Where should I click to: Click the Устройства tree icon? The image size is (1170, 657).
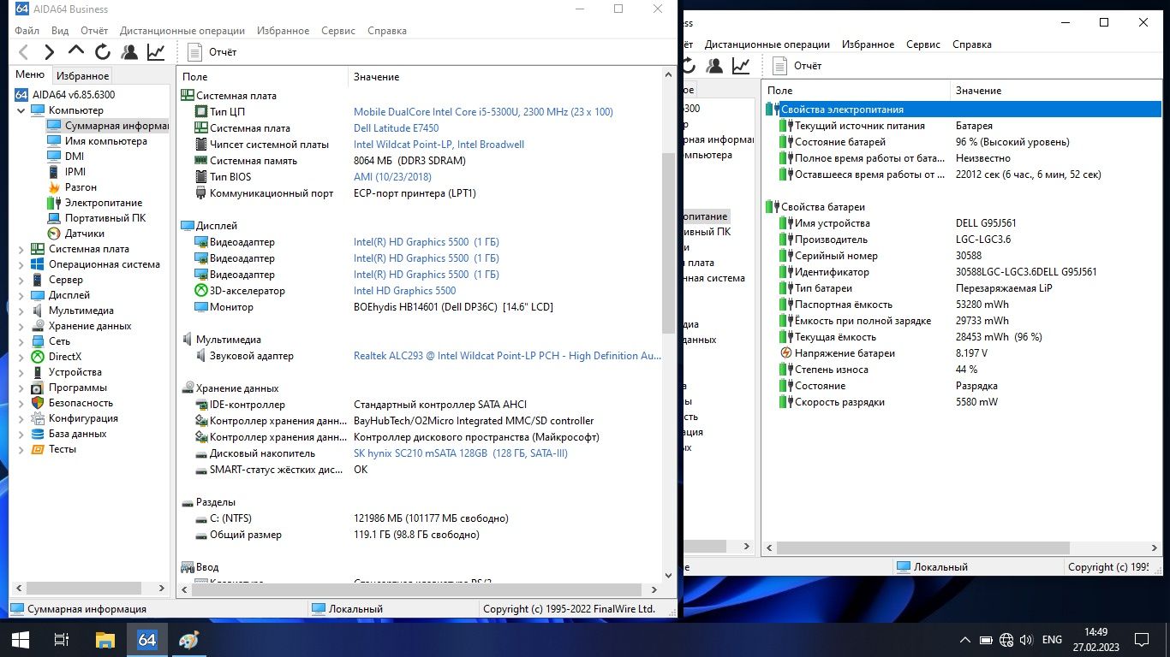point(38,372)
